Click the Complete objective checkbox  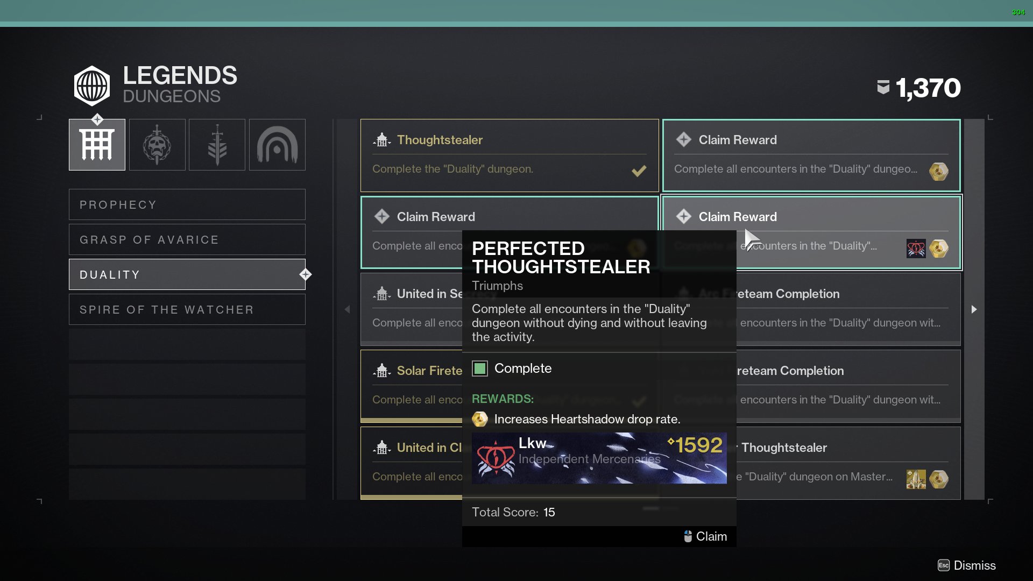click(480, 369)
